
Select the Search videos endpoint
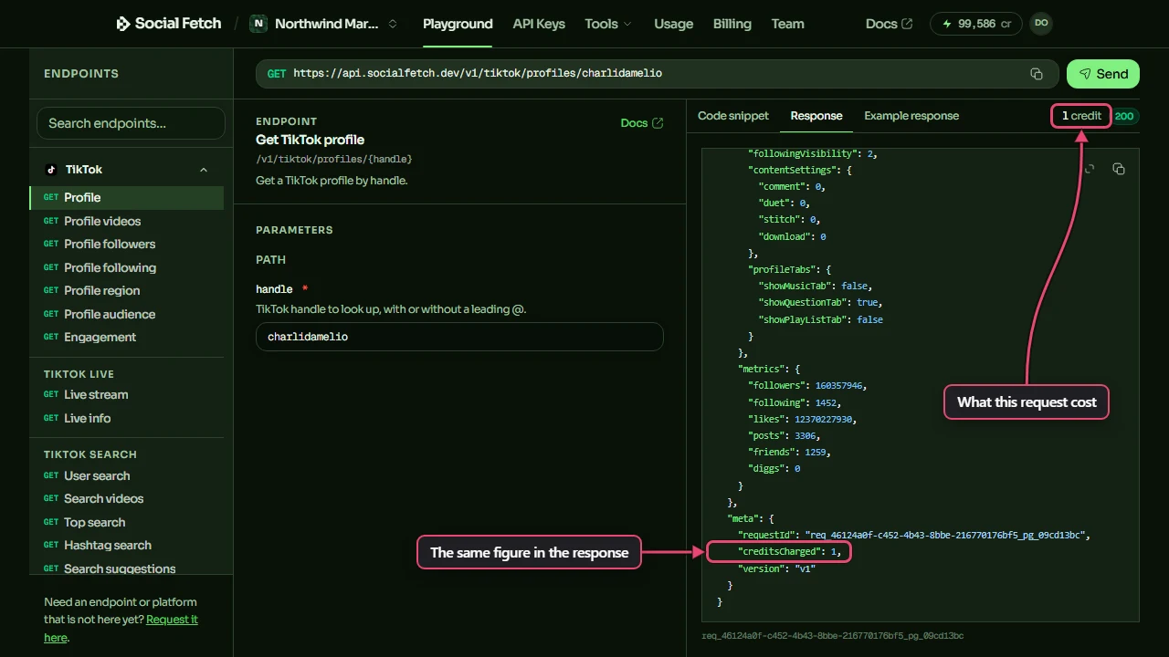pyautogui.click(x=126, y=498)
